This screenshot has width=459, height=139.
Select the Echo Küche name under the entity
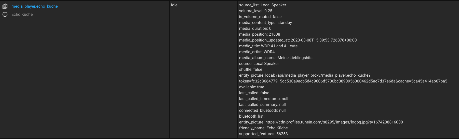tap(22, 15)
